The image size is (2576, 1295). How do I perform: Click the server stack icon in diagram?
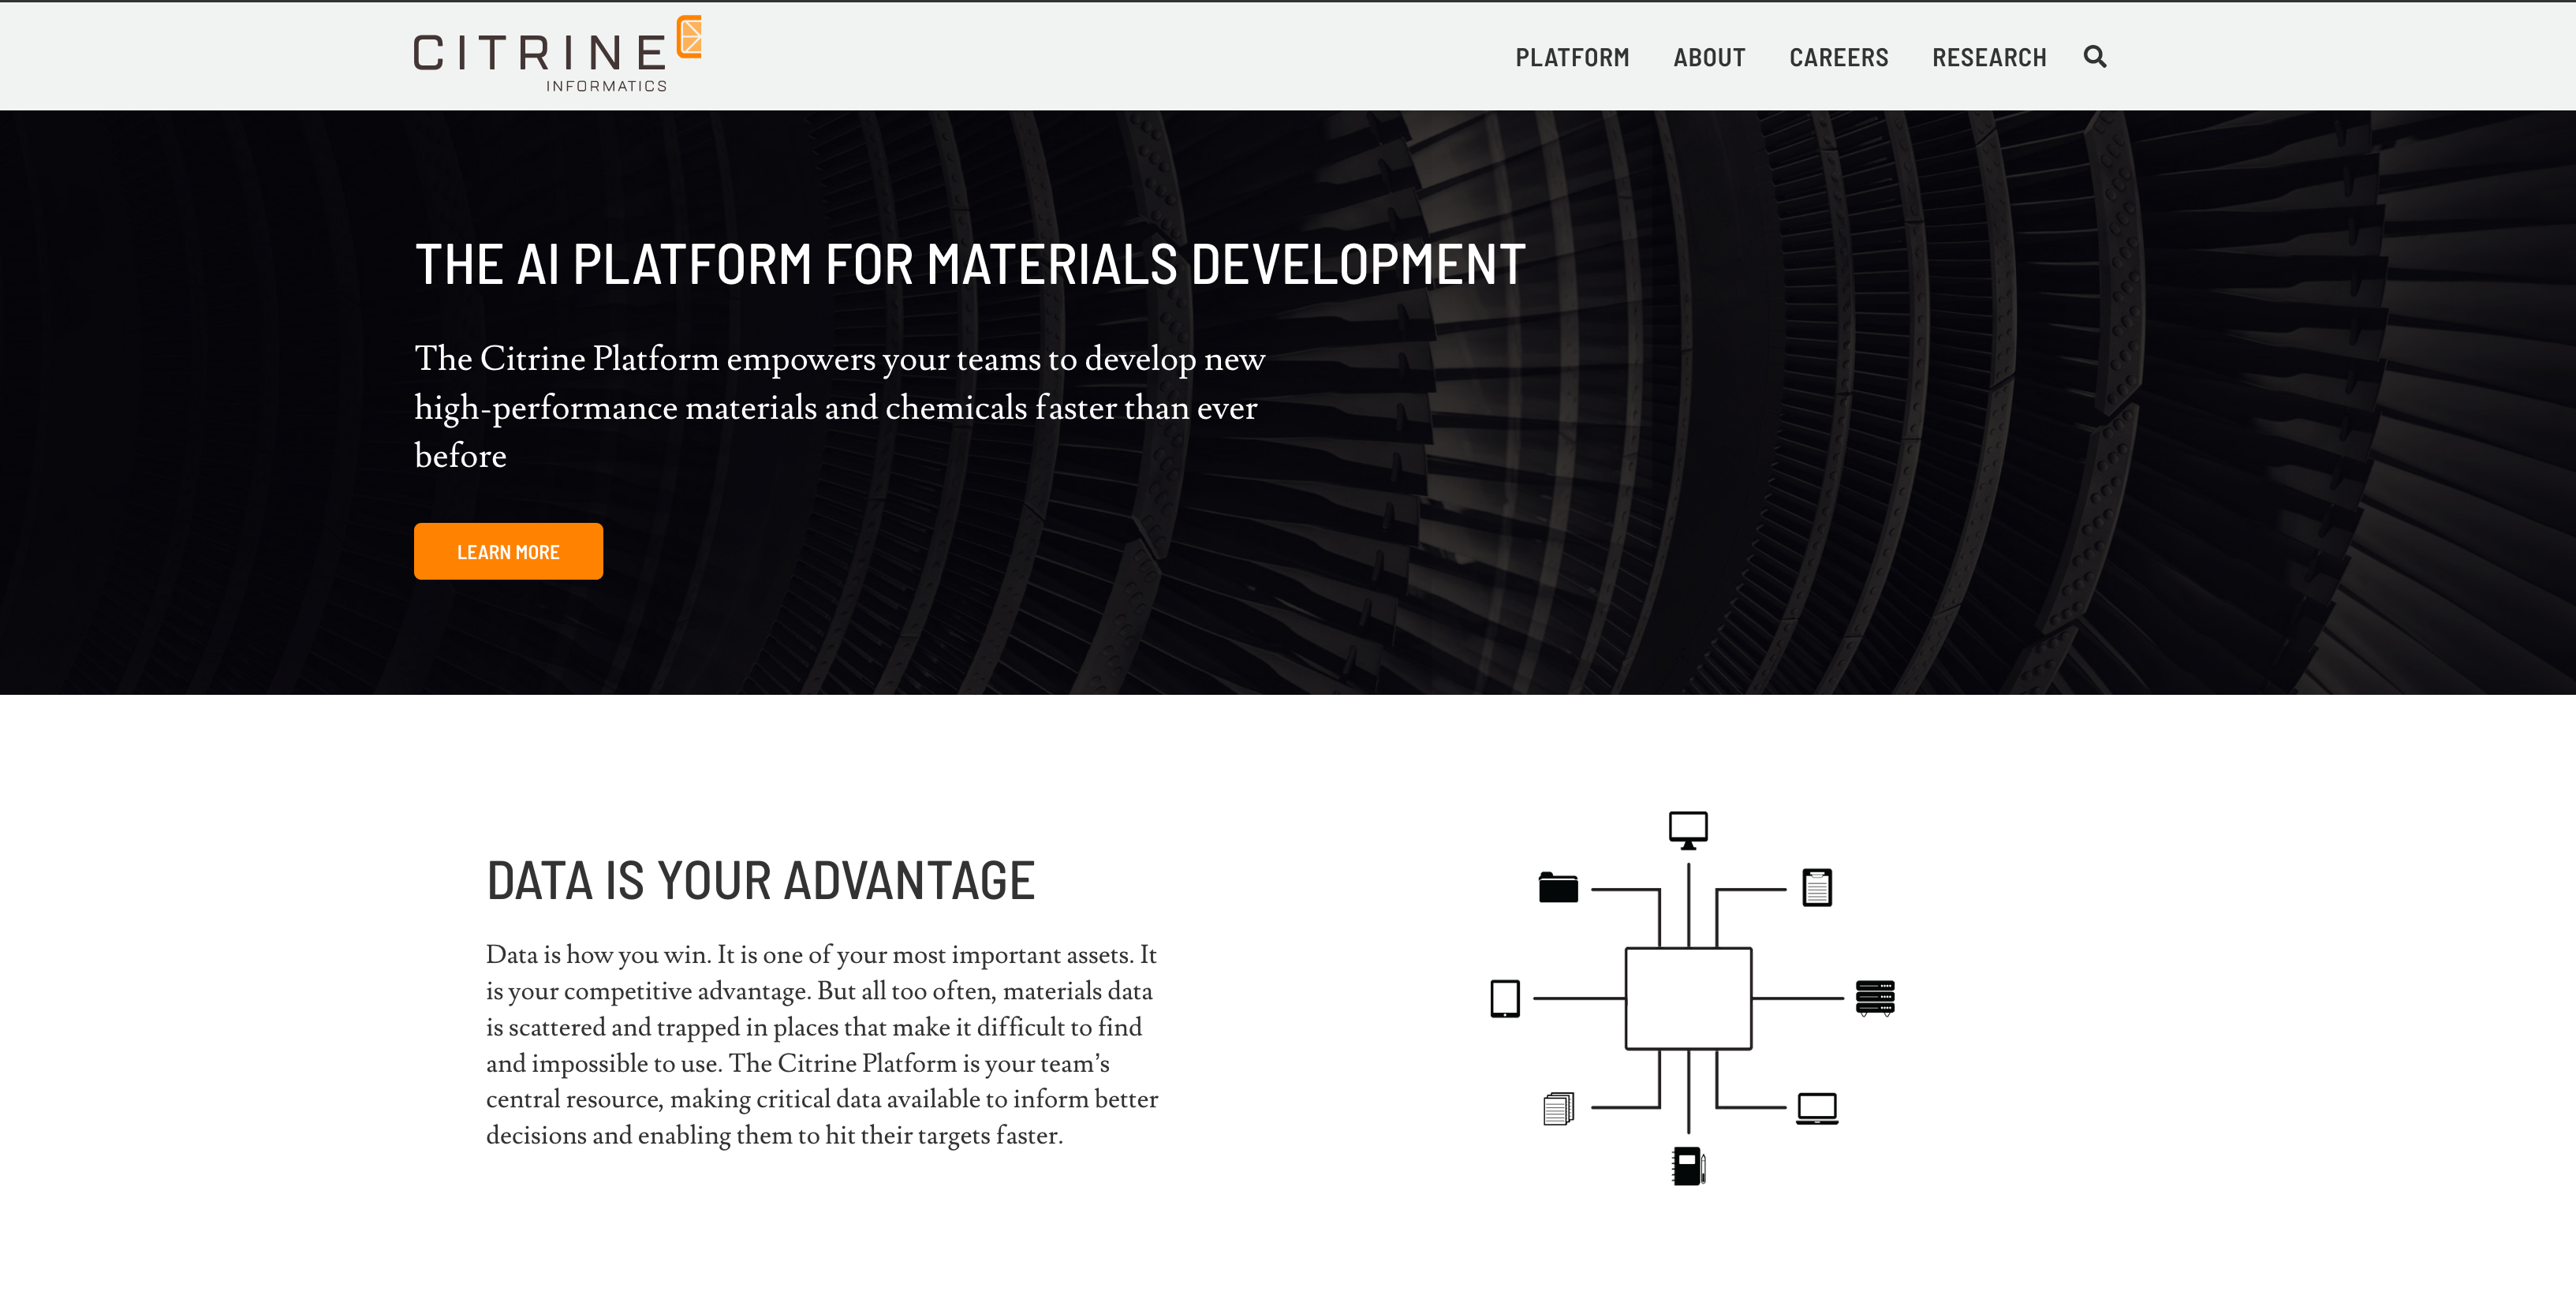coord(1874,997)
